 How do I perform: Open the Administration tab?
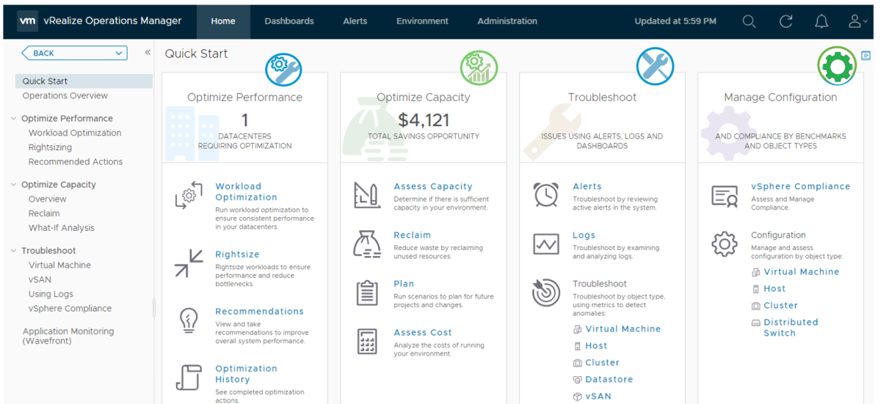pos(507,21)
